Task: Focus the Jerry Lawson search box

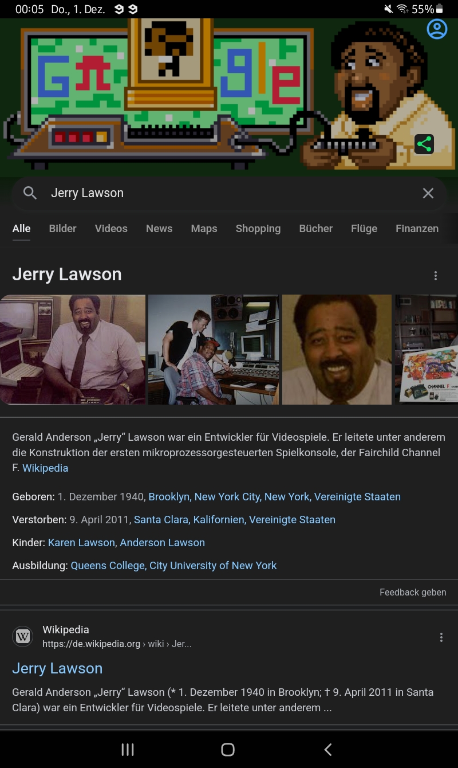Action: (x=229, y=193)
